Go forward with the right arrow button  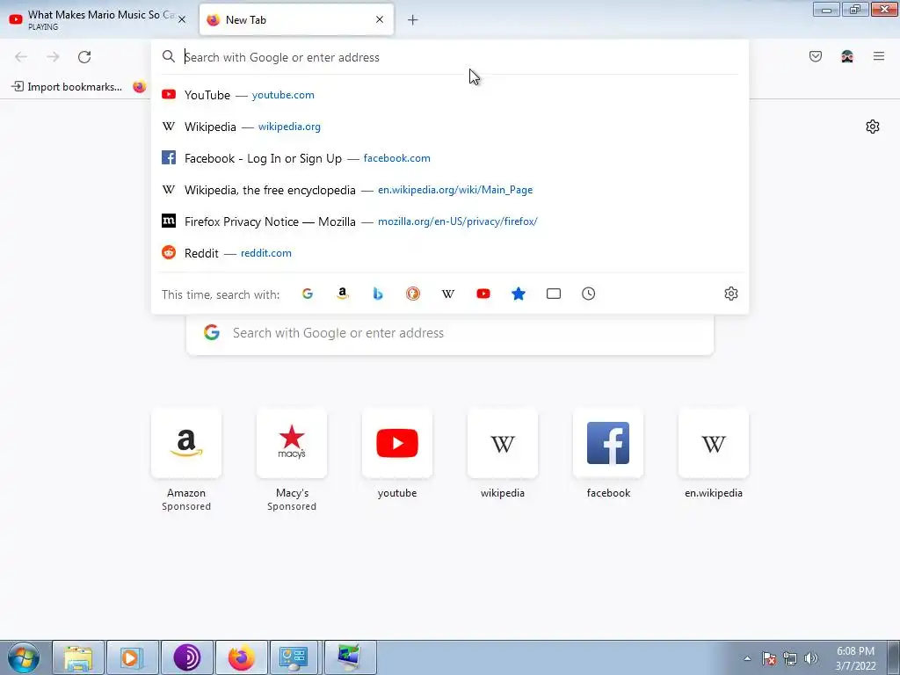(53, 57)
